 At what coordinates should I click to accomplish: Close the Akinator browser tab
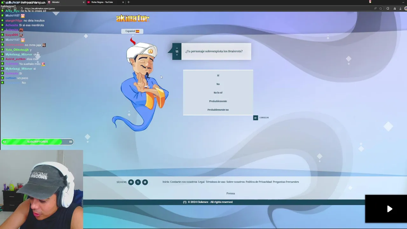pyautogui.click(x=84, y=2)
